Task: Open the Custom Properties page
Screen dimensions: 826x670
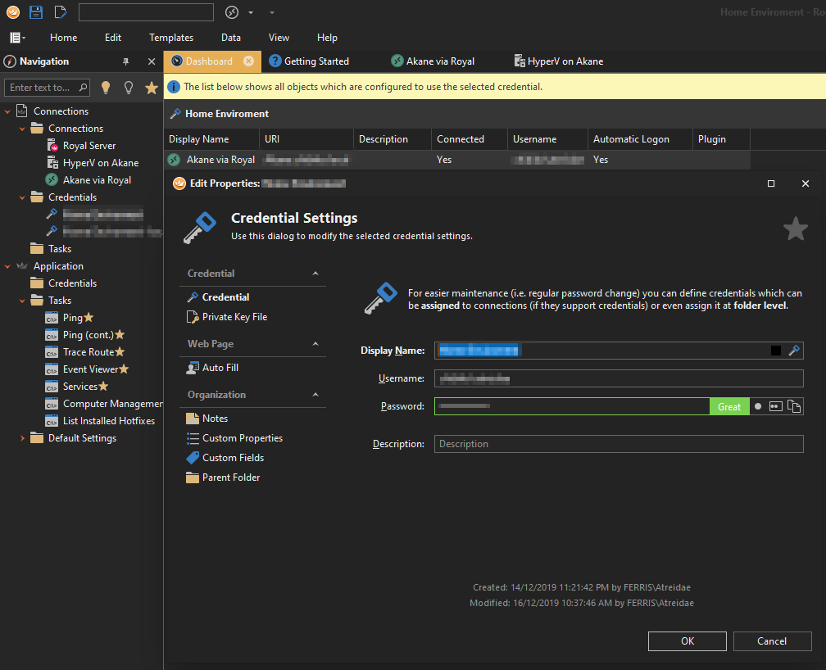Action: [243, 438]
